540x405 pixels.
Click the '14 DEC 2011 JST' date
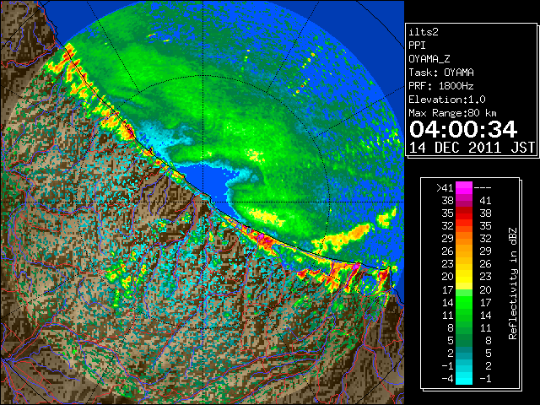point(472,148)
